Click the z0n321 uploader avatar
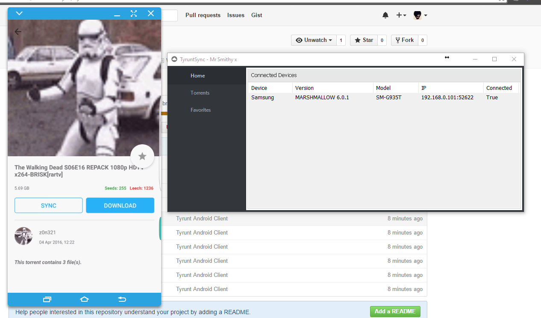541x318 pixels. point(24,236)
